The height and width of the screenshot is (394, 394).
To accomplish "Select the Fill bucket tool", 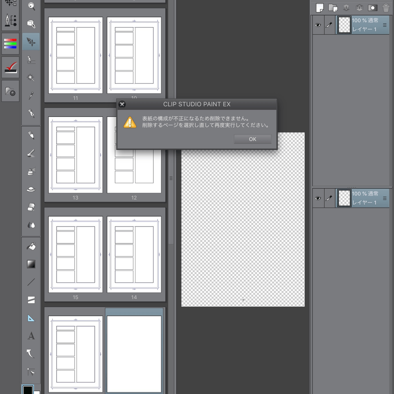I will tap(31, 246).
